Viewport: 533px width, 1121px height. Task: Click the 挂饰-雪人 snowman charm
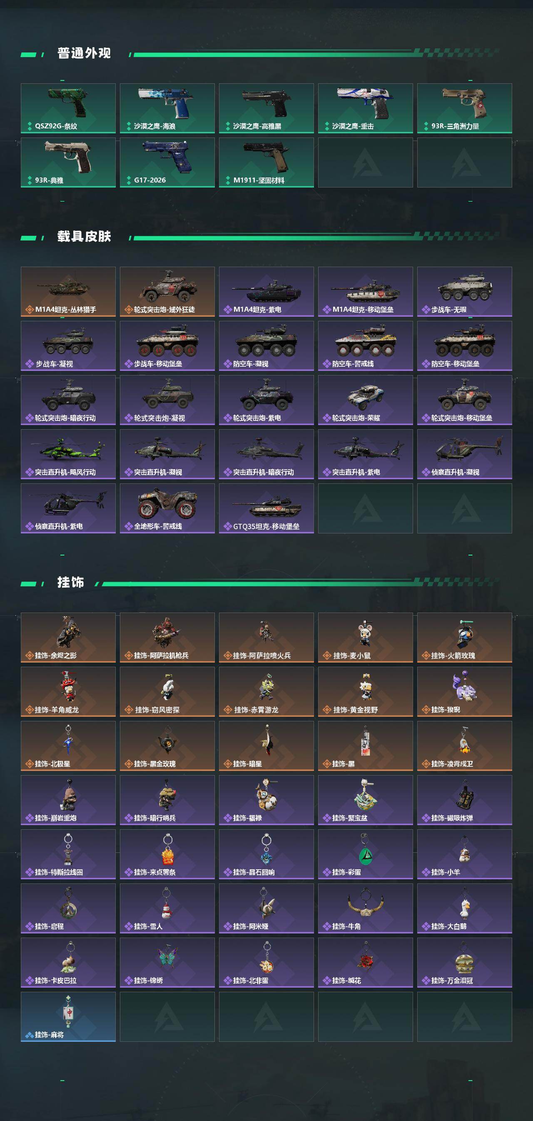click(x=167, y=908)
